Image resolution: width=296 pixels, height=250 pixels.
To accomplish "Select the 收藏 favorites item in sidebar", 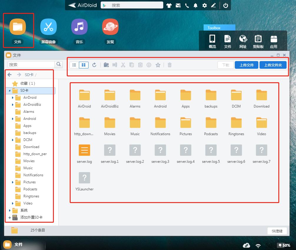I will click(28, 83).
